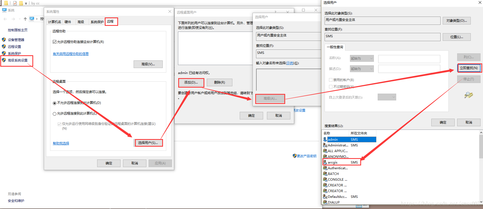The height and width of the screenshot is (209, 483).
Task: Open the 帮助我选择 link
Action: click(61, 143)
